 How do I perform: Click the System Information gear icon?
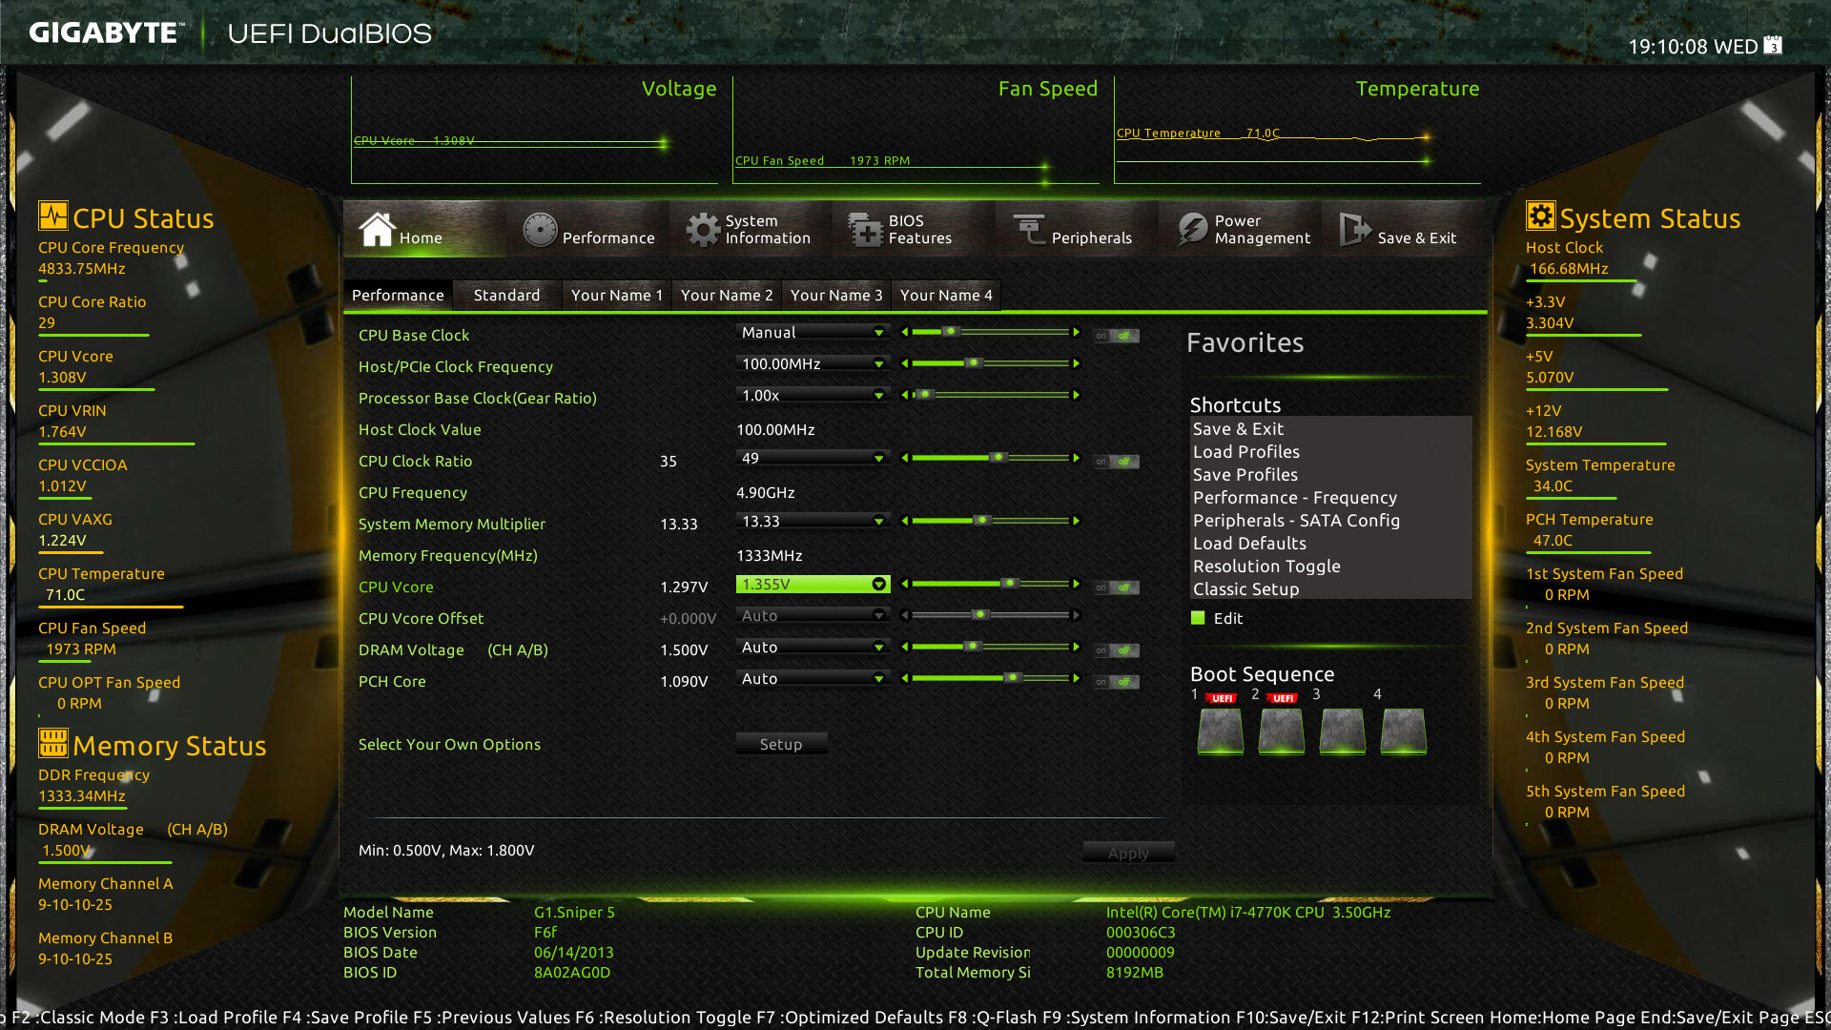703,230
